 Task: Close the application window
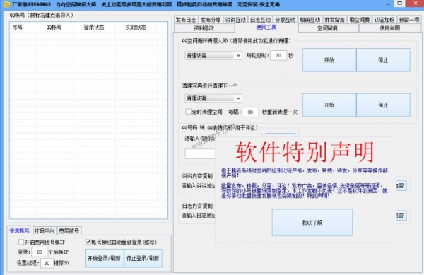[x=416, y=4]
